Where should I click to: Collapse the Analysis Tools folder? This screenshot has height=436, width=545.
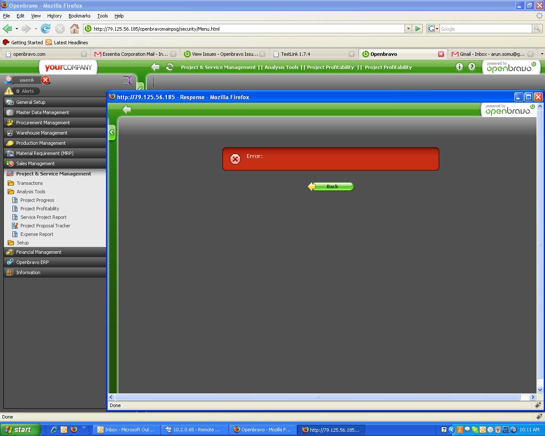(31, 192)
